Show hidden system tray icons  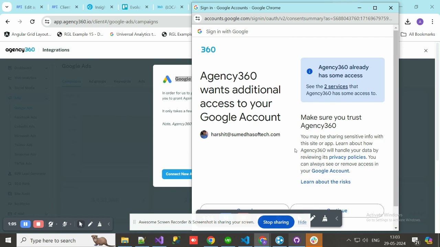[349, 240]
